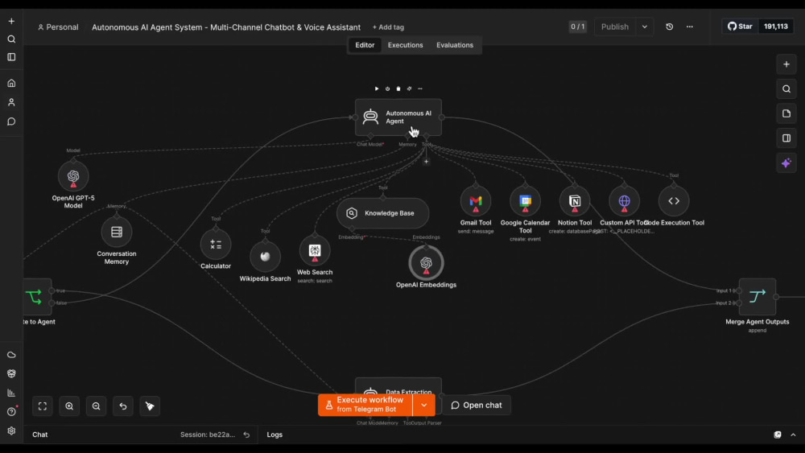Tidy up the workflow layout

click(150, 406)
